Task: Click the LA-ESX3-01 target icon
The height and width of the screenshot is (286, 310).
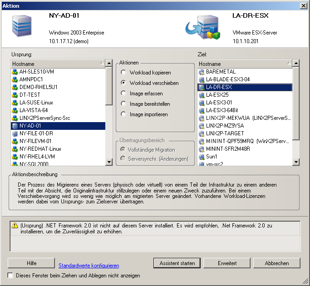Action: click(202, 103)
